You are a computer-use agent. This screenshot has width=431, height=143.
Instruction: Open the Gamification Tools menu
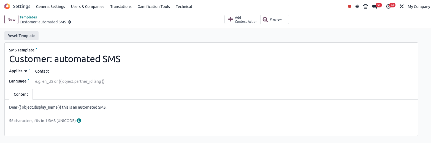point(154,7)
